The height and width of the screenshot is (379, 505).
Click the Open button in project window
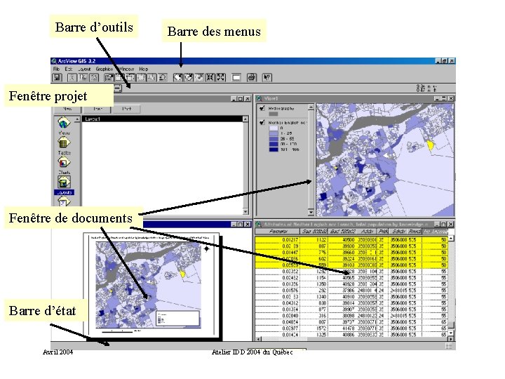click(97, 109)
